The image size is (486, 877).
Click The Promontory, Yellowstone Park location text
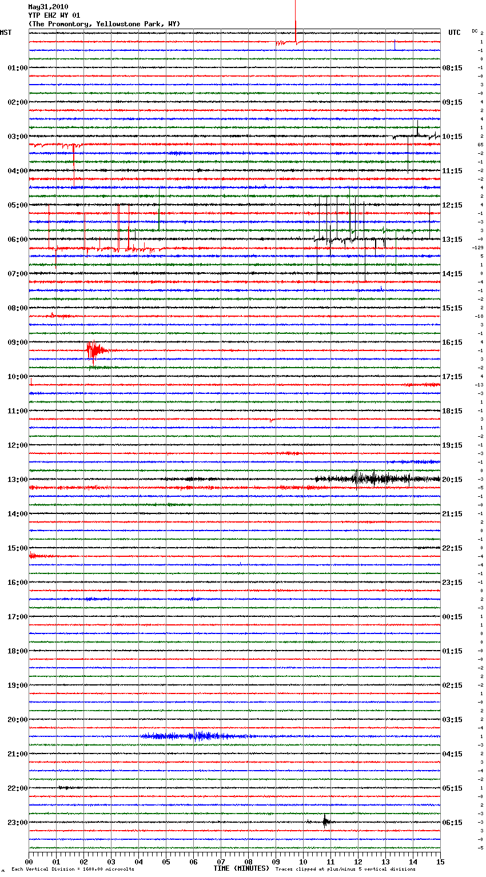click(104, 24)
